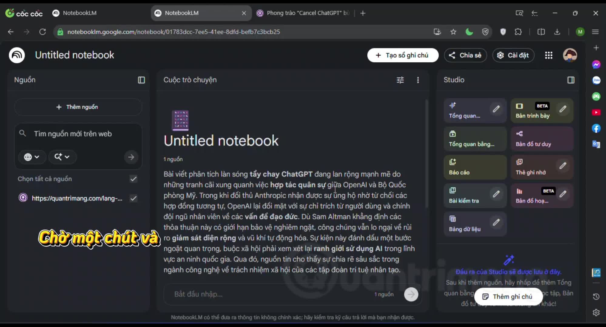Open Facebook in the Cốc Cốc sidebar
606x327 pixels.
(596, 128)
